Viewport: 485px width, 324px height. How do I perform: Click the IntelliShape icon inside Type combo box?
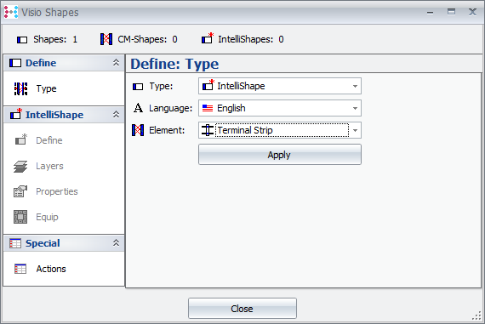coord(208,85)
